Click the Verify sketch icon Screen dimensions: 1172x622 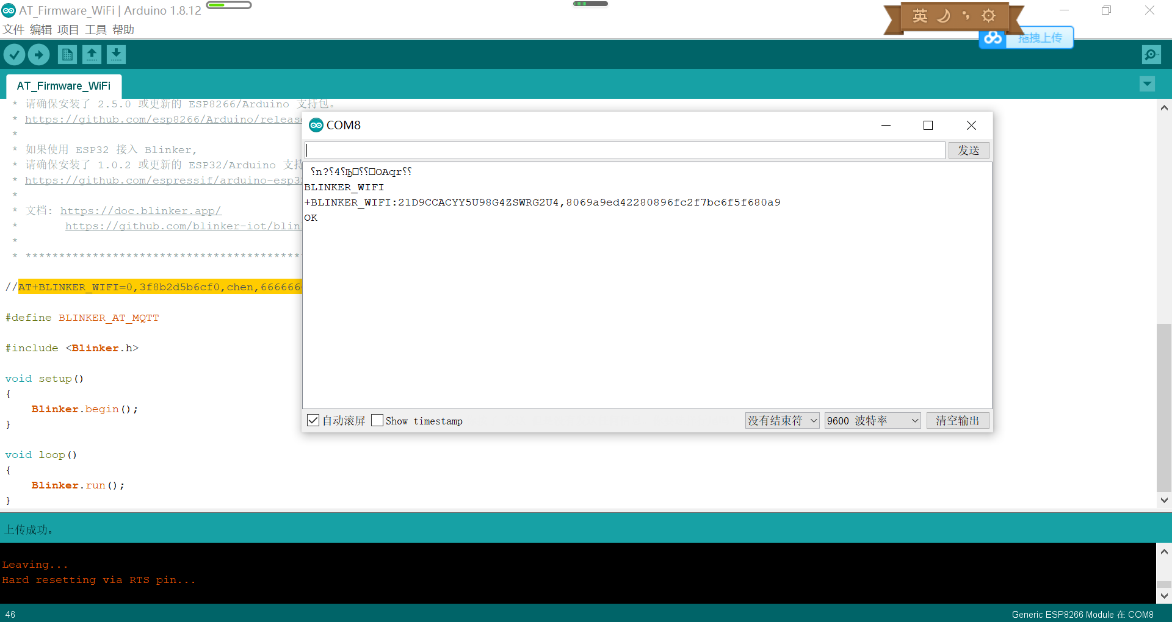[x=15, y=54]
